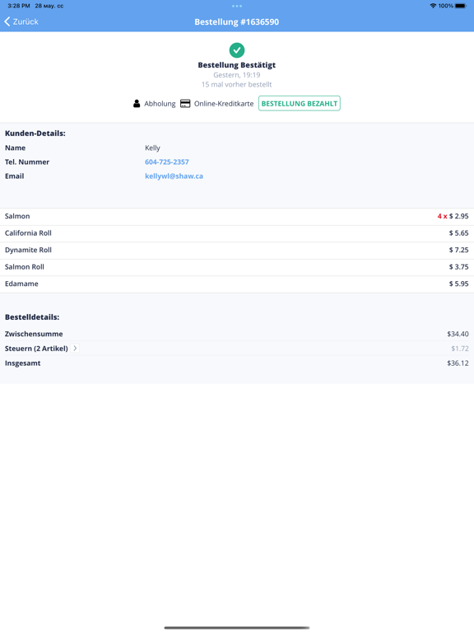Call the phone number 604-725-2357

pos(167,162)
